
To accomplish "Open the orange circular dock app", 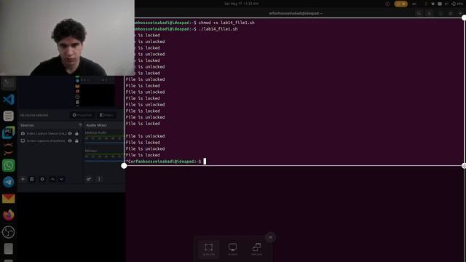I will tap(8, 148).
